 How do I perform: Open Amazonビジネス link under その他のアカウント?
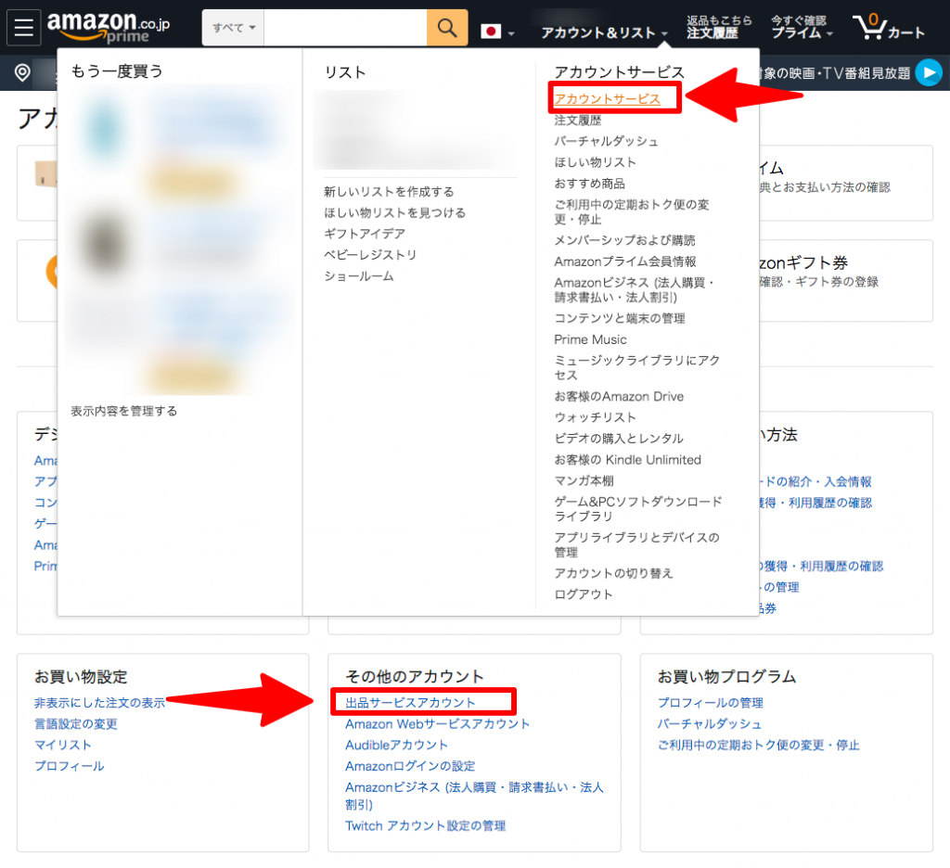click(474, 796)
